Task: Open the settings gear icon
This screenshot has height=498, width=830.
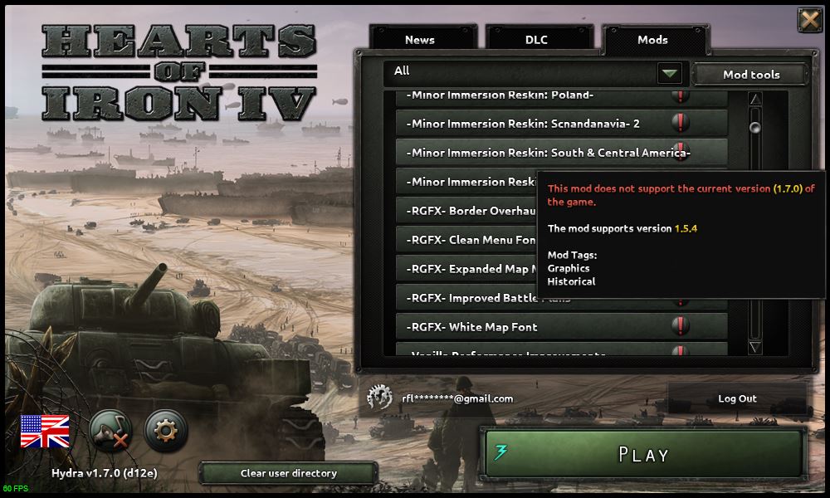Action: pos(166,431)
